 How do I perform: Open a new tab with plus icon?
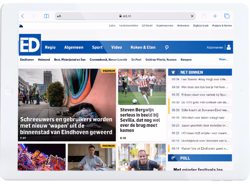[215, 16]
